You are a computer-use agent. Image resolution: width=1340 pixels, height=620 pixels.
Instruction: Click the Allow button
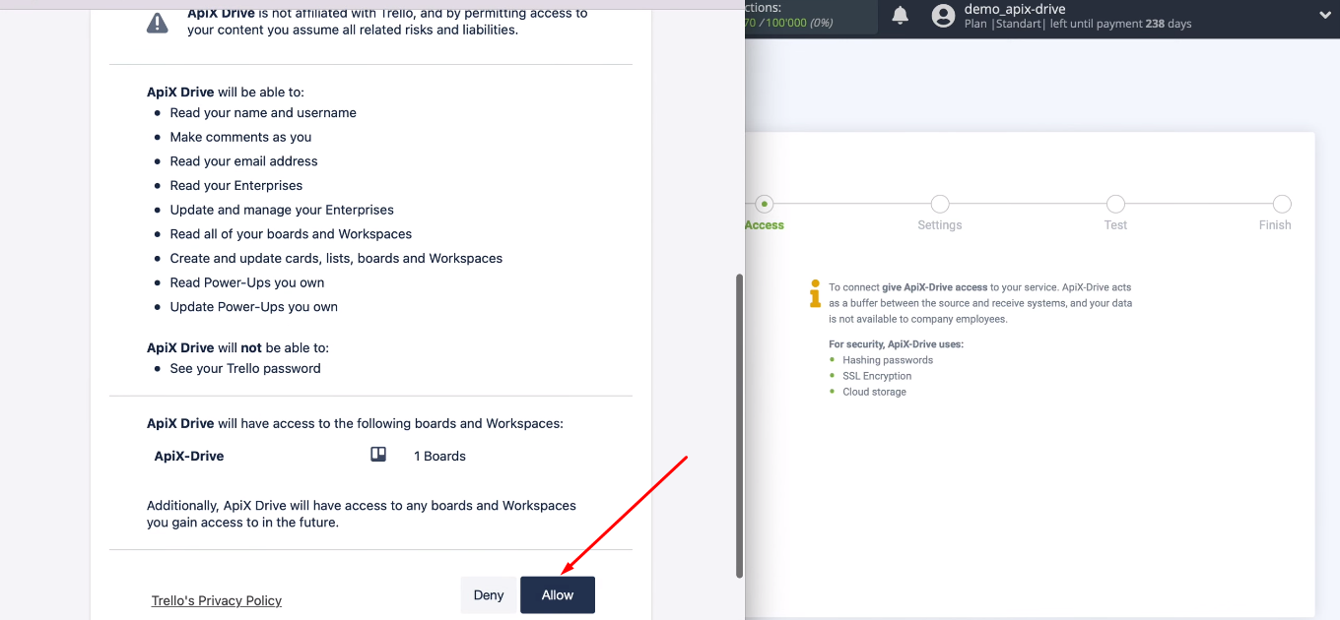point(558,594)
